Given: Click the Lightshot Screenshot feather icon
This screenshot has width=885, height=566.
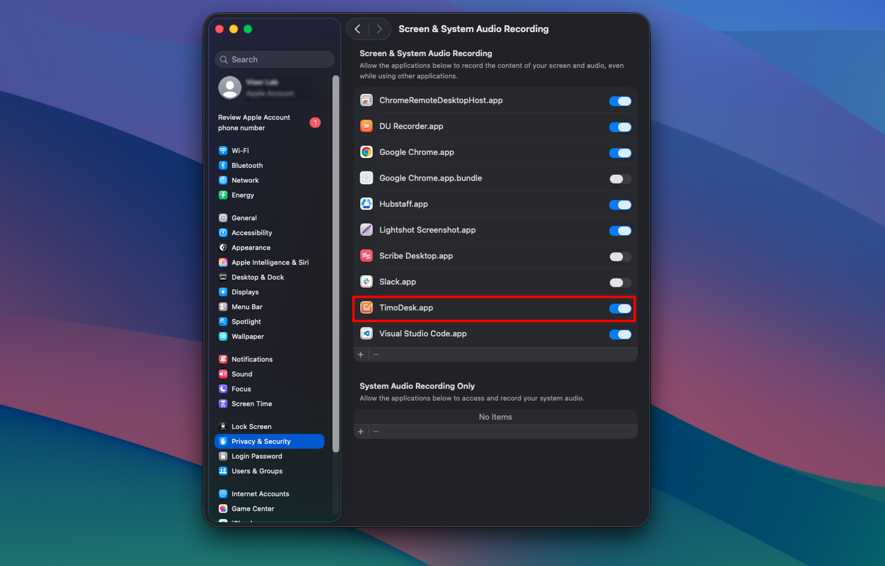Looking at the screenshot, I should click(x=366, y=230).
